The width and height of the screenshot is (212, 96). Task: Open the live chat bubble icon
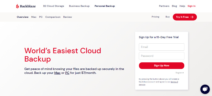coord(205,89)
